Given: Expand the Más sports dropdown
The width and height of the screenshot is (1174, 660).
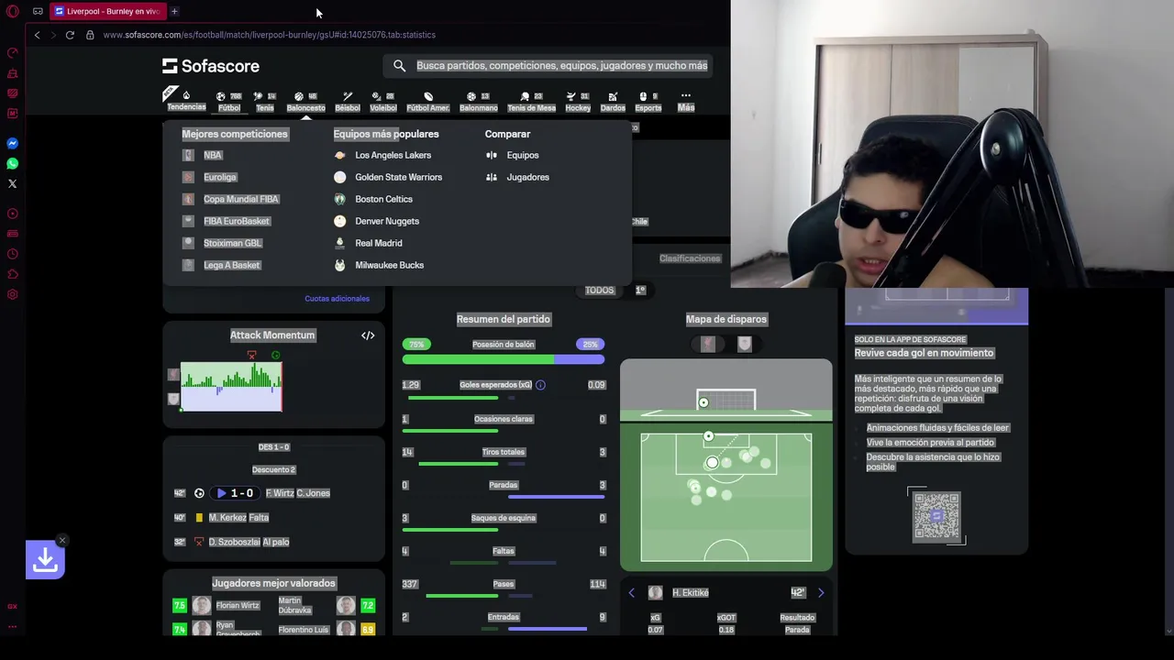Looking at the screenshot, I should (x=685, y=101).
